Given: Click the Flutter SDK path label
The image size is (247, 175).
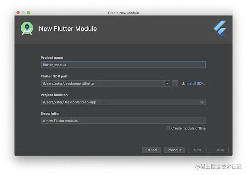Looking at the screenshot, I should (54, 76).
